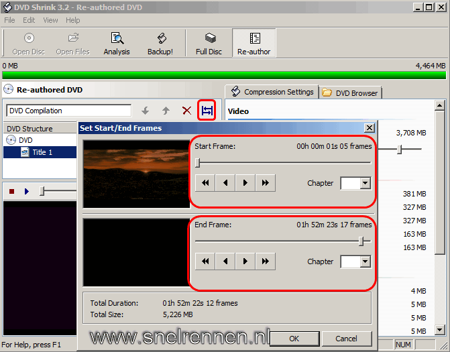Screen dimensions: 450x352
Task: Click the End Frame slider handle
Action: [361, 241]
